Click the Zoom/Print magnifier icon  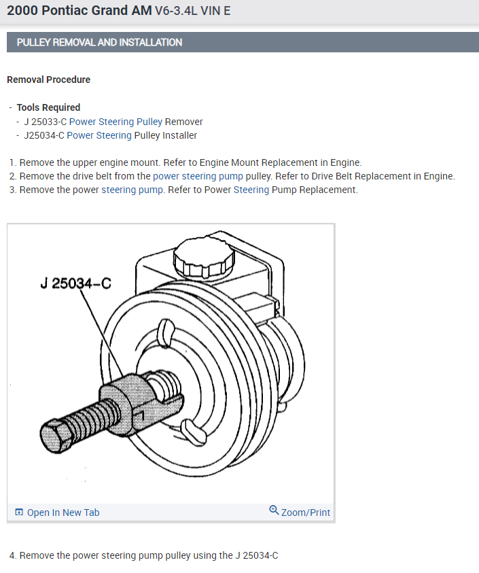[274, 510]
